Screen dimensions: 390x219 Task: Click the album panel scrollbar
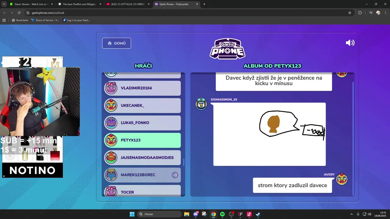click(x=353, y=138)
